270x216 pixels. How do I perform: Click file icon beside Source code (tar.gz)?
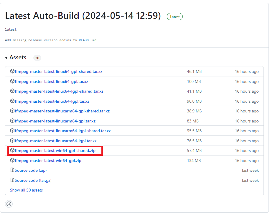point(12,180)
